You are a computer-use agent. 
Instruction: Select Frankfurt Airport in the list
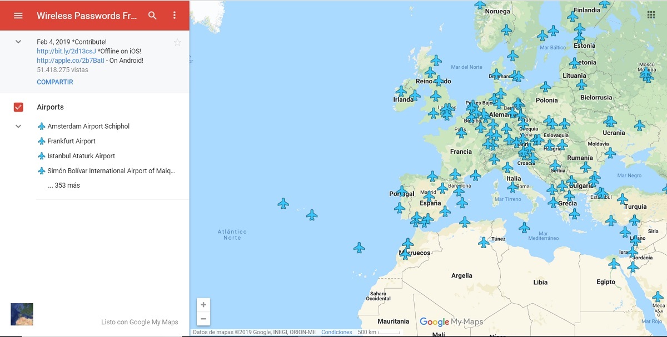pyautogui.click(x=72, y=141)
